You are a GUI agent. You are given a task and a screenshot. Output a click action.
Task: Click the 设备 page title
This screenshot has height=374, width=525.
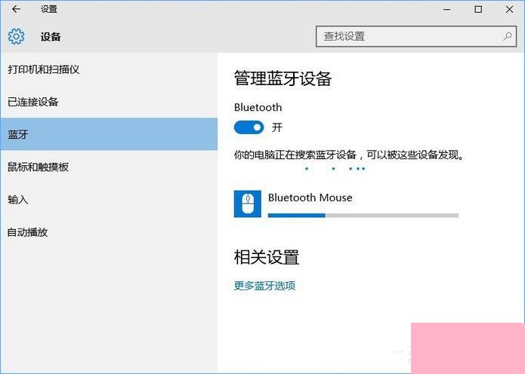pyautogui.click(x=51, y=37)
